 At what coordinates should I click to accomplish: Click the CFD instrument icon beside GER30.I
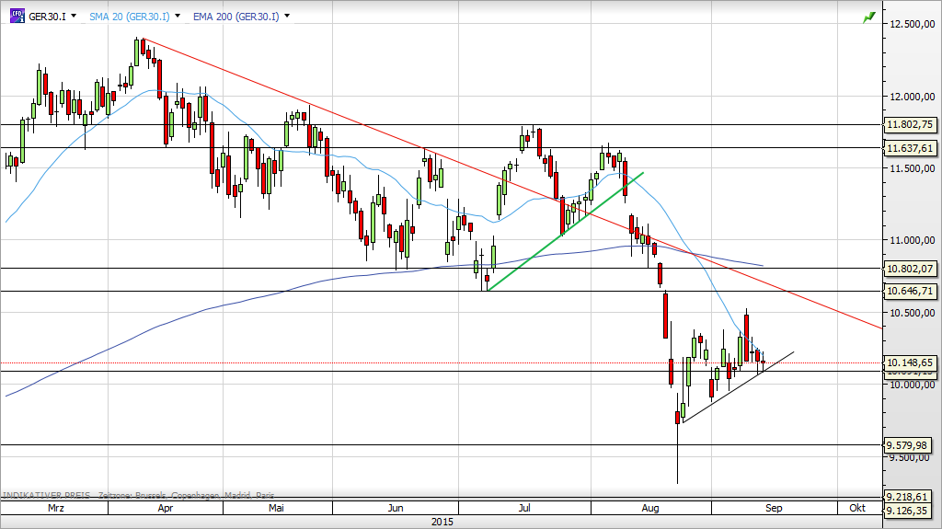pos(17,17)
